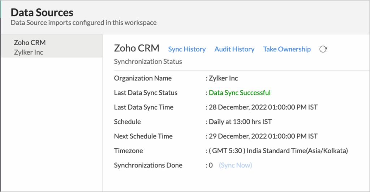This screenshot has width=370, height=192.
Task: Click the Data Source imports description text
Action: 83,22
